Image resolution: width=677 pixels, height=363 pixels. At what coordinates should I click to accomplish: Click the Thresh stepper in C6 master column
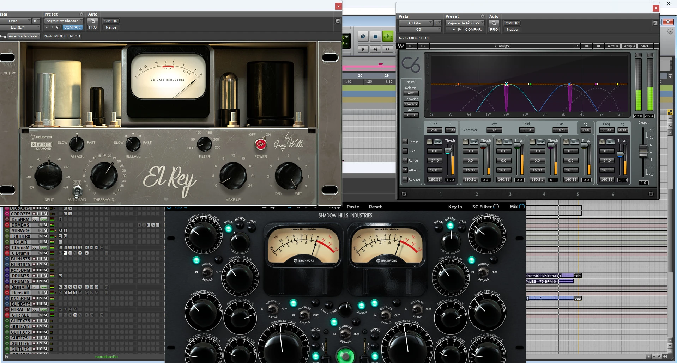pos(405,142)
